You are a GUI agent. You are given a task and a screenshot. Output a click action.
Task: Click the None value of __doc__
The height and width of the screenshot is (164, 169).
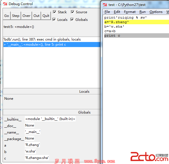click(30, 125)
